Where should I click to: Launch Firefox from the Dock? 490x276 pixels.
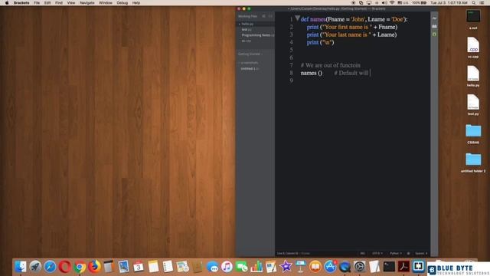point(94,267)
